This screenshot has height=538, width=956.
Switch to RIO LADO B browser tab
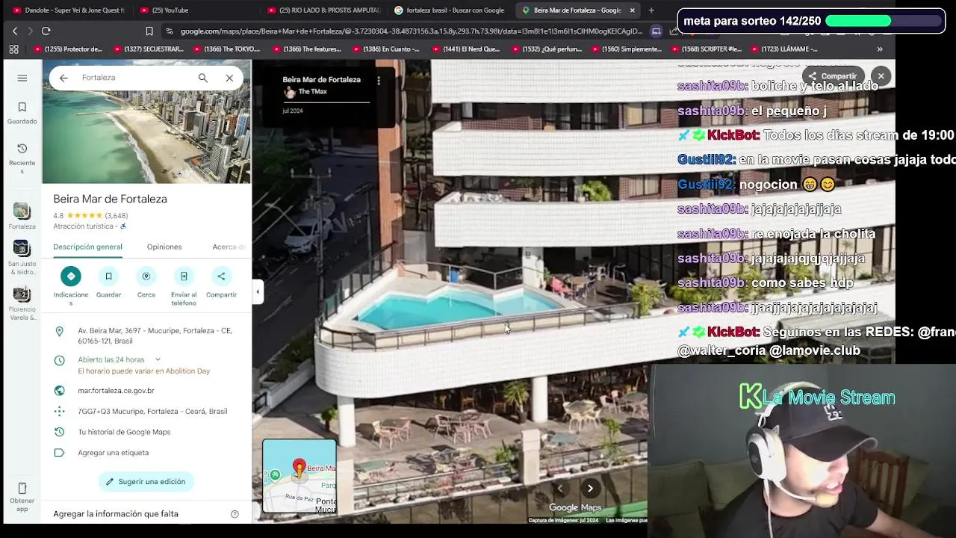click(323, 10)
